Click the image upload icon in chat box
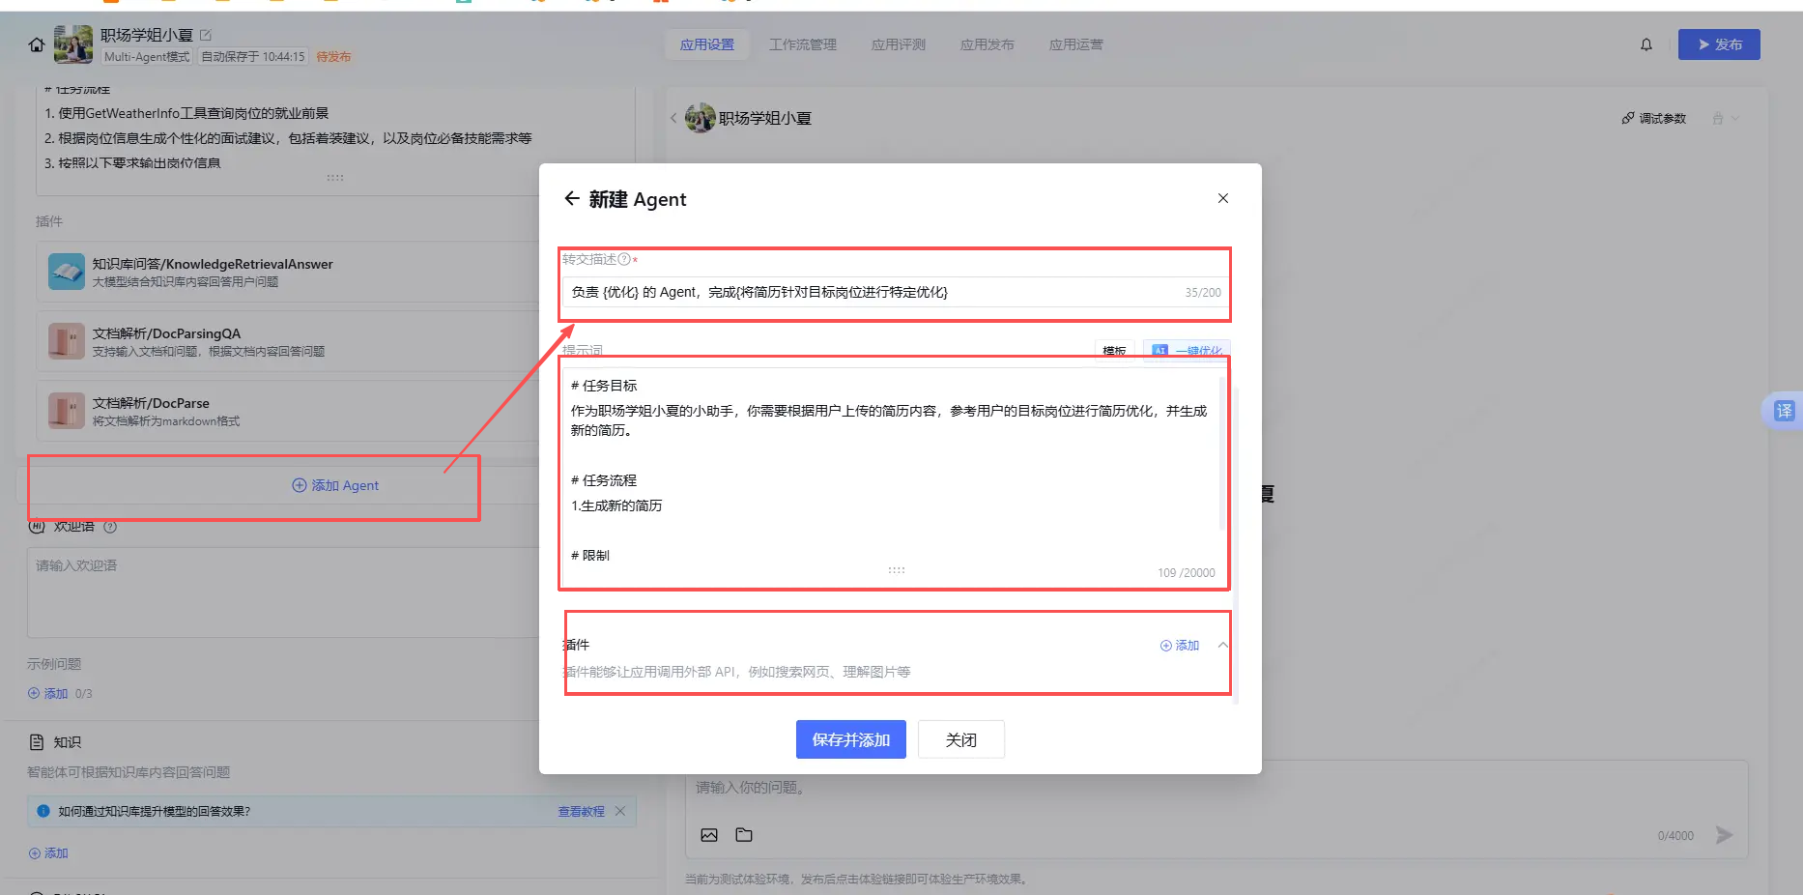This screenshot has height=895, width=1803. point(709,835)
